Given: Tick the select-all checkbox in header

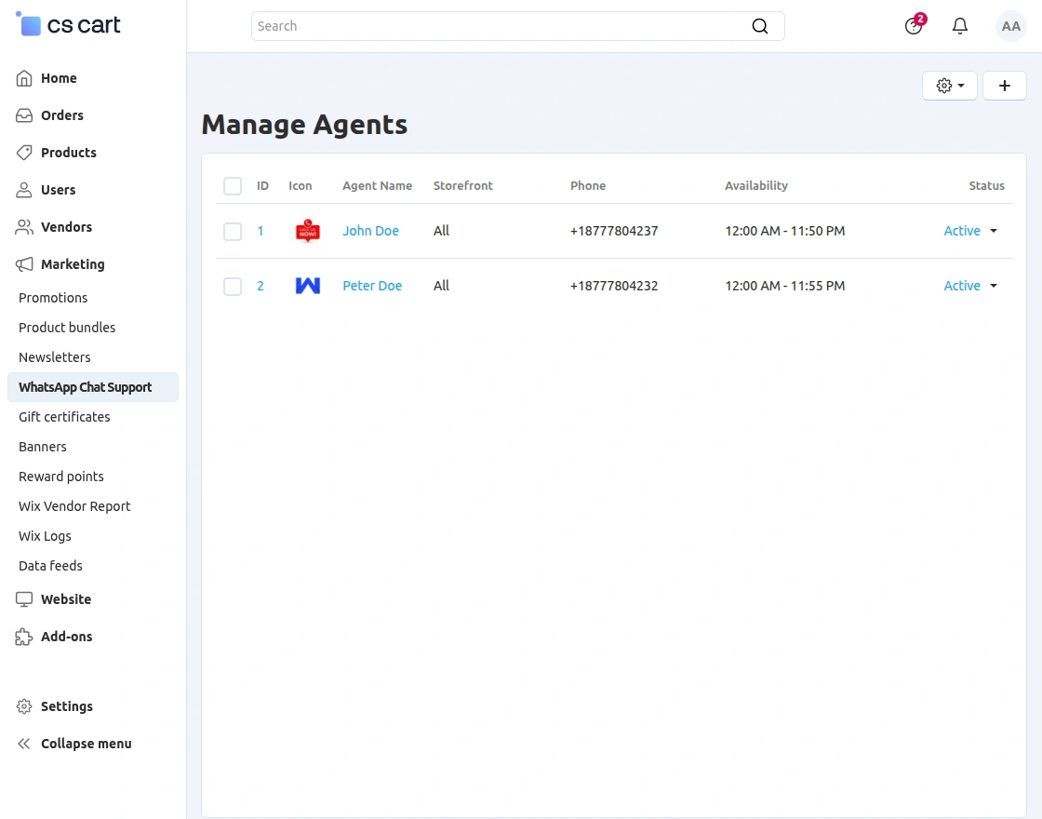Looking at the screenshot, I should 233,185.
